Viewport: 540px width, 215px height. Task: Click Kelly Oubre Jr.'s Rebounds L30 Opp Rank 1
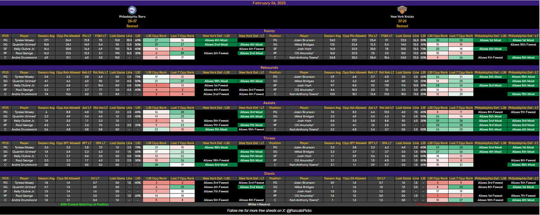coord(156,85)
